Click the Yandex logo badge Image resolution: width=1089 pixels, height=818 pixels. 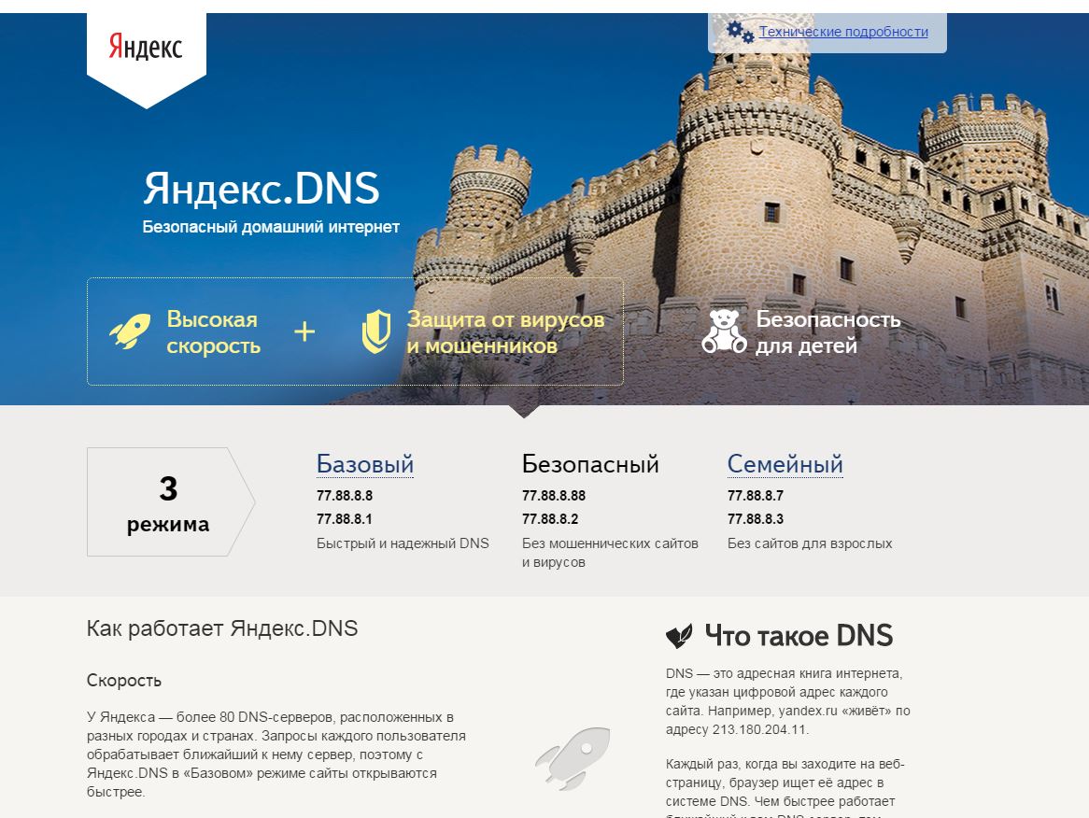coord(146,48)
